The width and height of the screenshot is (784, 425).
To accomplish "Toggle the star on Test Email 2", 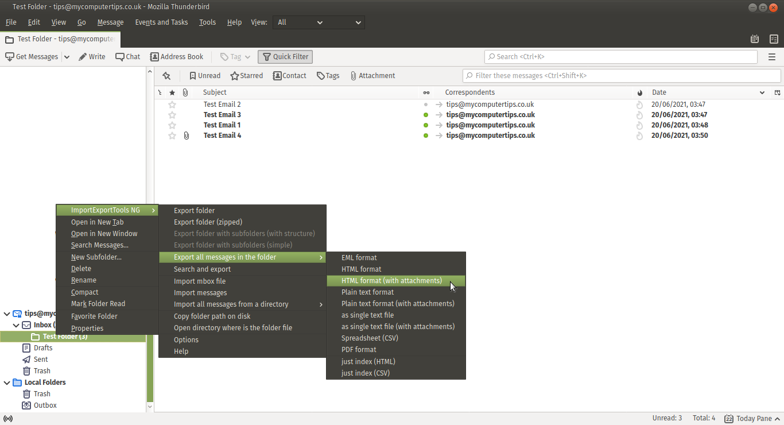I will coord(172,105).
